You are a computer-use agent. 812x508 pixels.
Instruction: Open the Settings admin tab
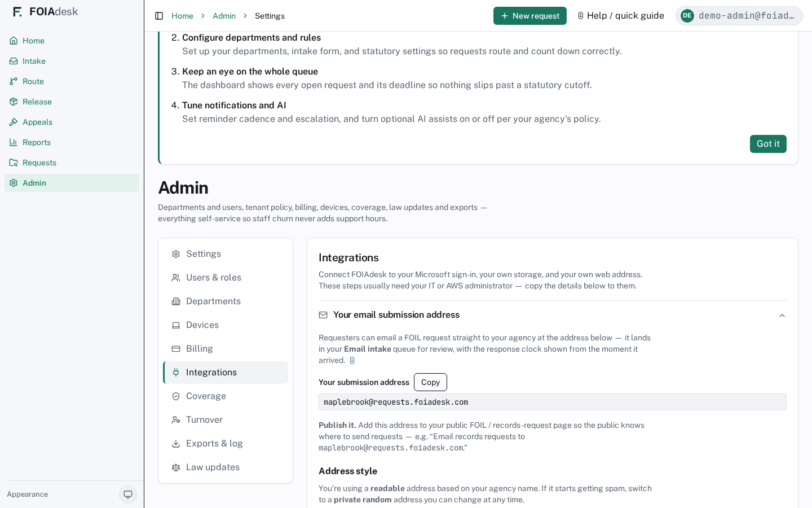tap(226, 254)
